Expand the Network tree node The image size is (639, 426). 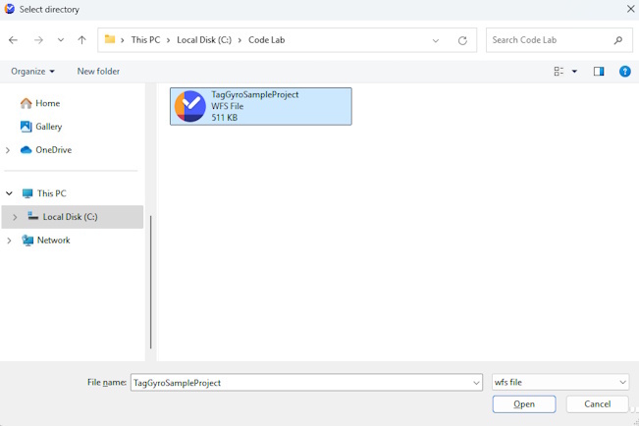pos(9,240)
